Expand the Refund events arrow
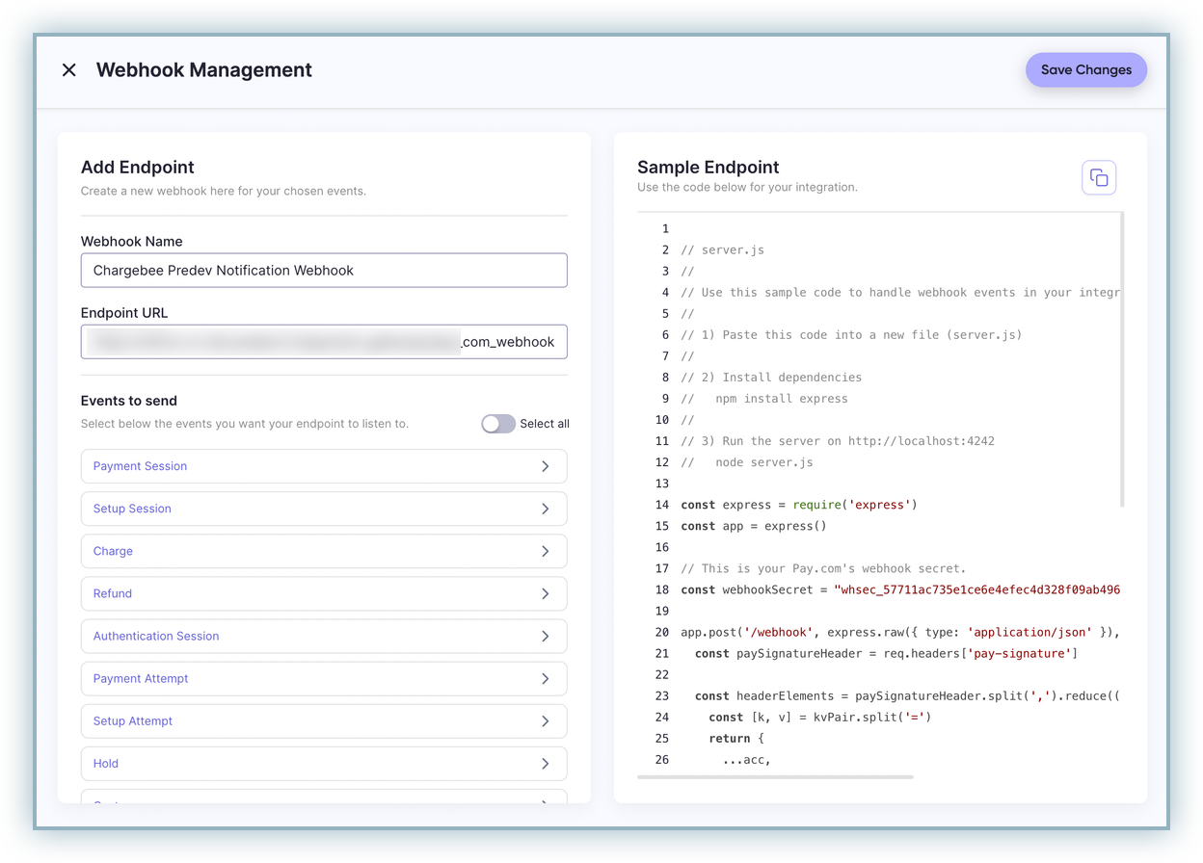1203x863 pixels. [545, 593]
